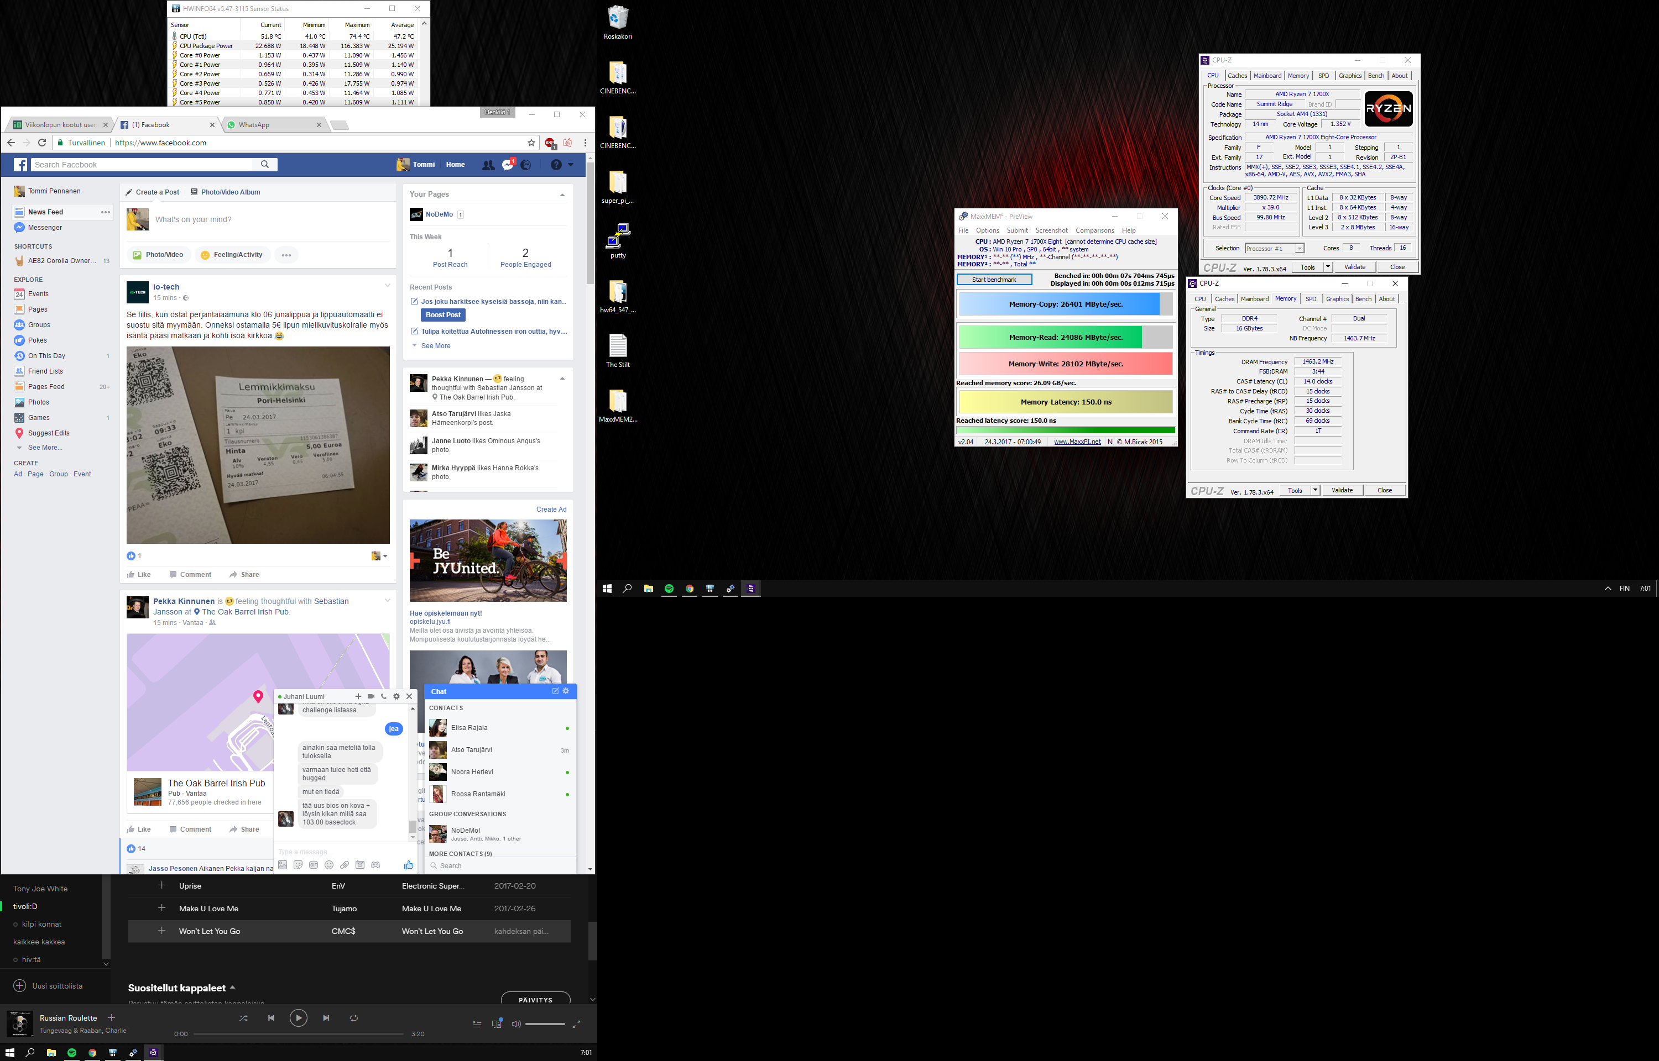Screen dimensions: 1659x1061
Task: Compose new message from Chat sidebar header
Action: tap(555, 691)
